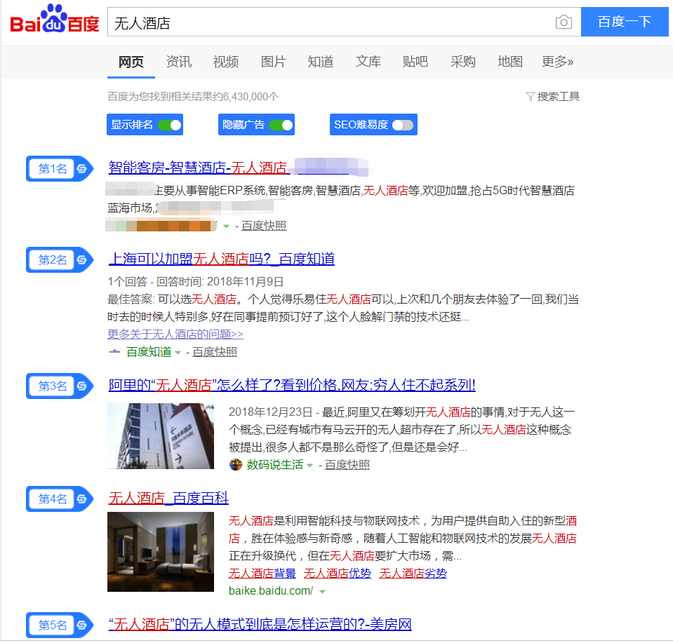Open hotel room thumbnail of 百度百科 result
Image resolution: width=673 pixels, height=643 pixels.
pos(161,552)
